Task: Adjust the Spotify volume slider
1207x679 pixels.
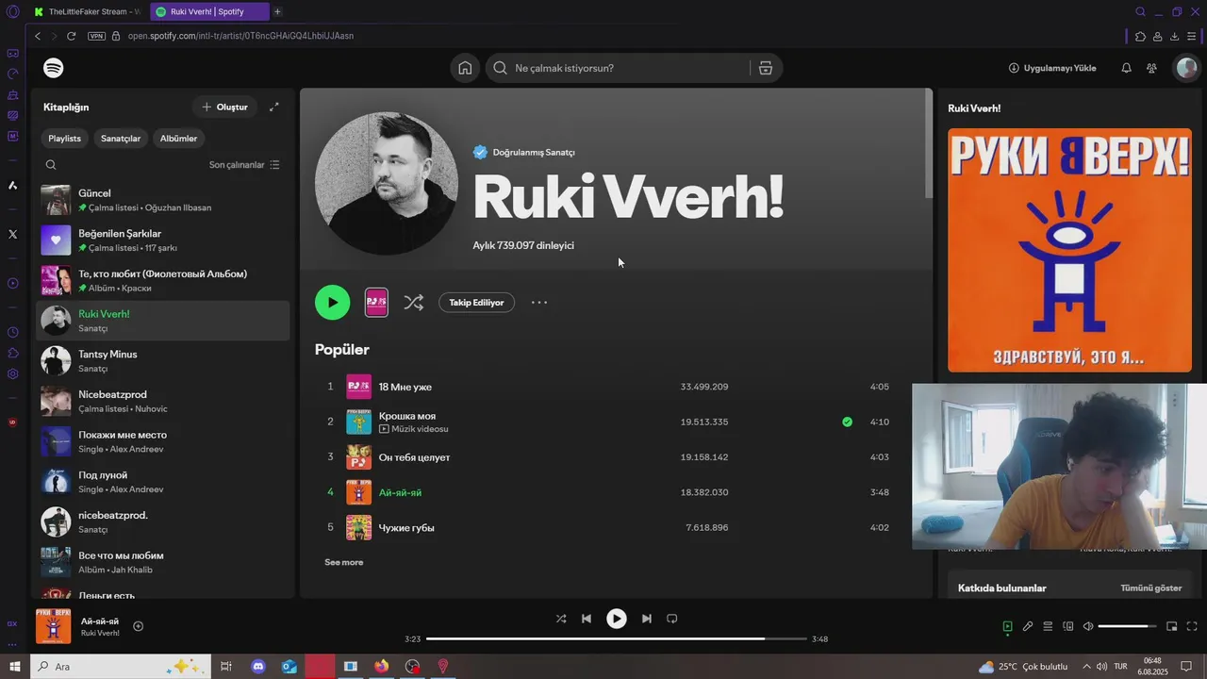Action: click(1128, 626)
